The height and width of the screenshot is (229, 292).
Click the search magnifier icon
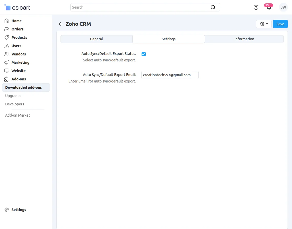[x=213, y=7]
